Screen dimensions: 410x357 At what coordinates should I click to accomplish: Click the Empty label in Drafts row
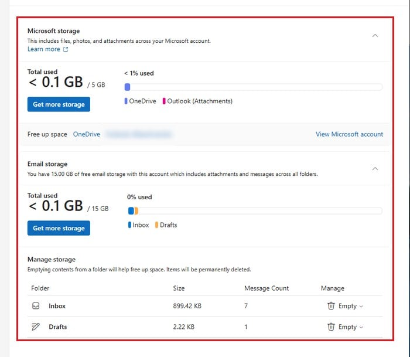click(x=347, y=327)
